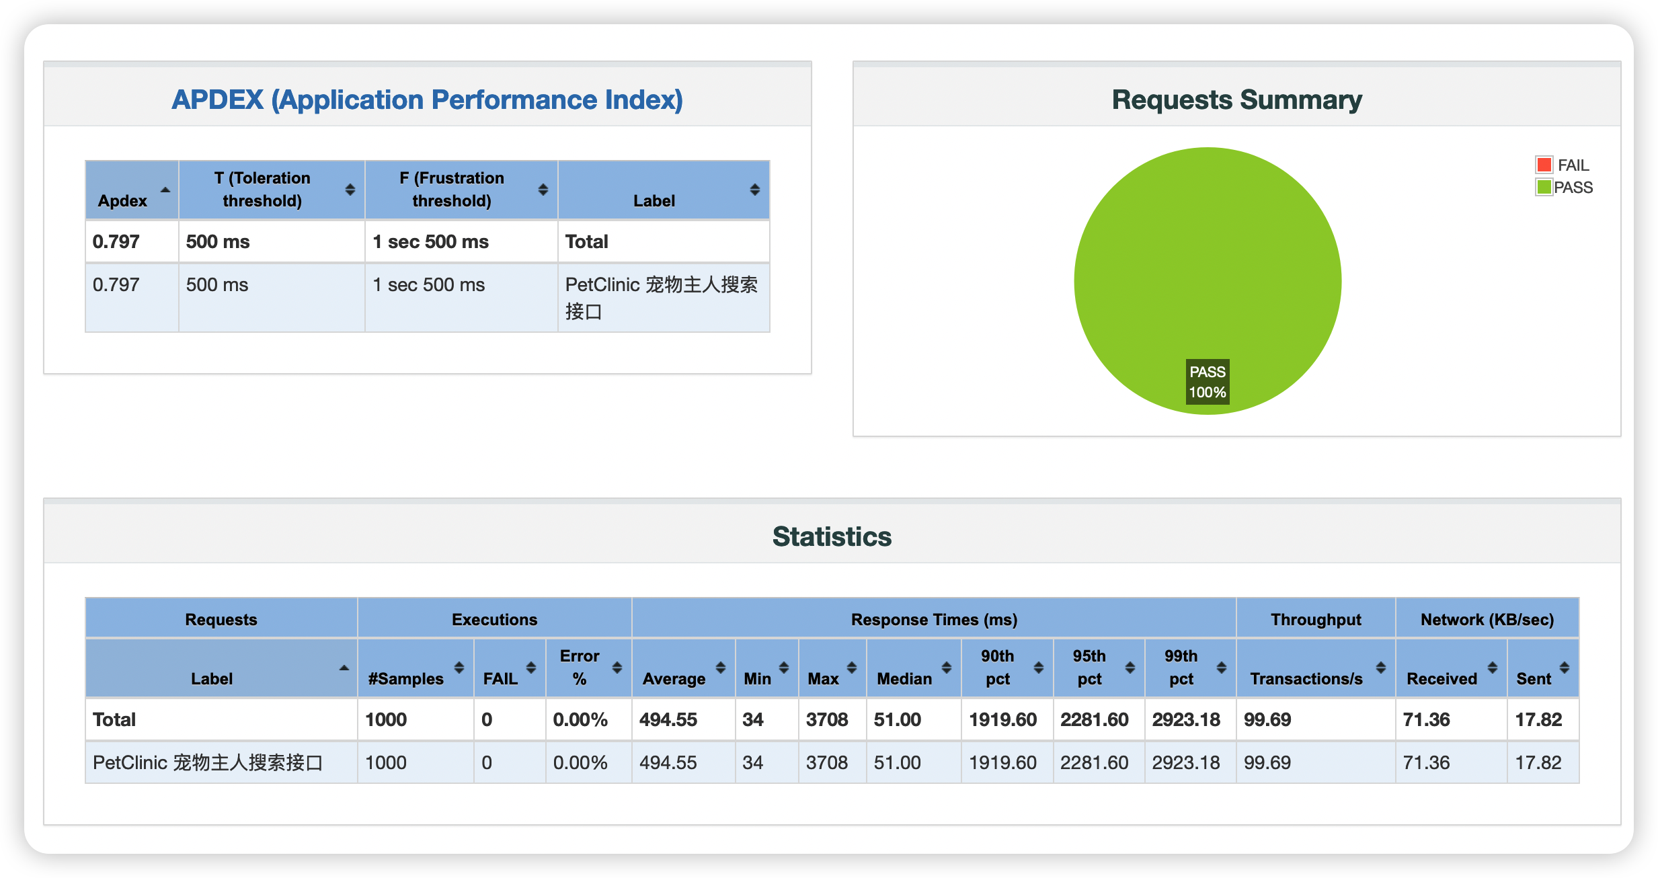Click sort arrows on APDEX Label column

click(754, 190)
